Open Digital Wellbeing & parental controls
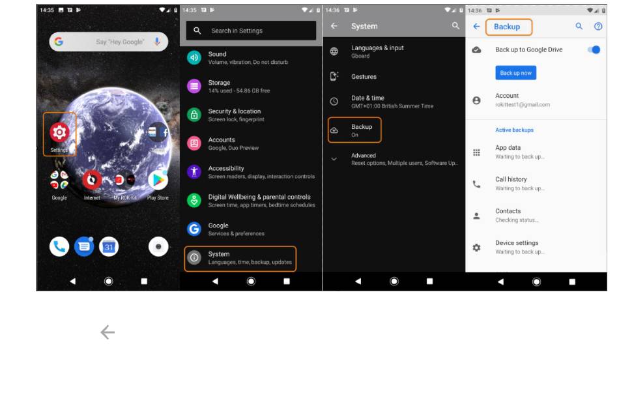The height and width of the screenshot is (404, 619). point(251,201)
